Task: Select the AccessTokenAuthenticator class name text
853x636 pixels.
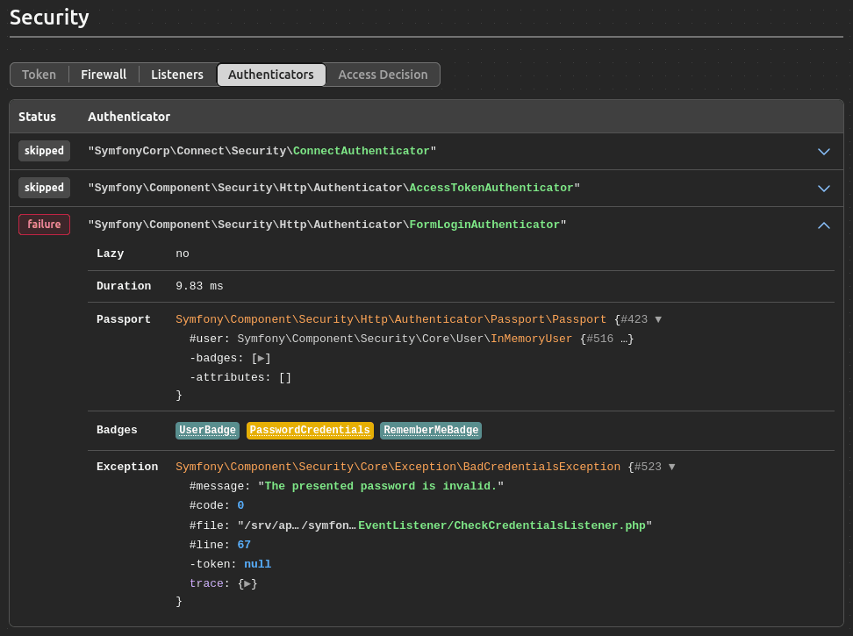Action: tap(491, 188)
